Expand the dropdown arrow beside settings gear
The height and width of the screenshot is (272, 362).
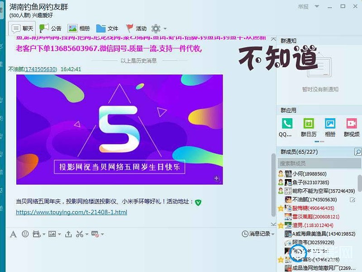(165, 29)
